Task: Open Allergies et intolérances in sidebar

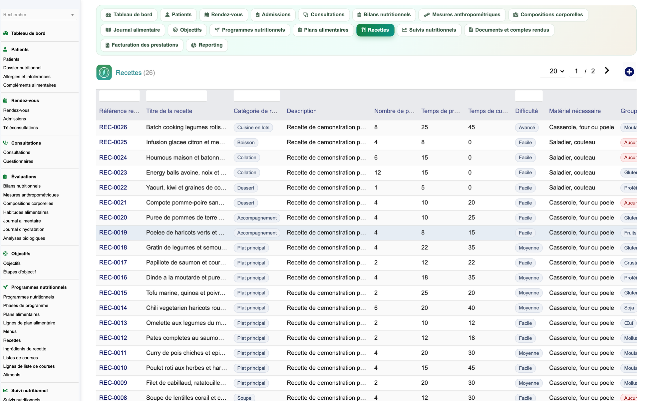Action: click(27, 77)
